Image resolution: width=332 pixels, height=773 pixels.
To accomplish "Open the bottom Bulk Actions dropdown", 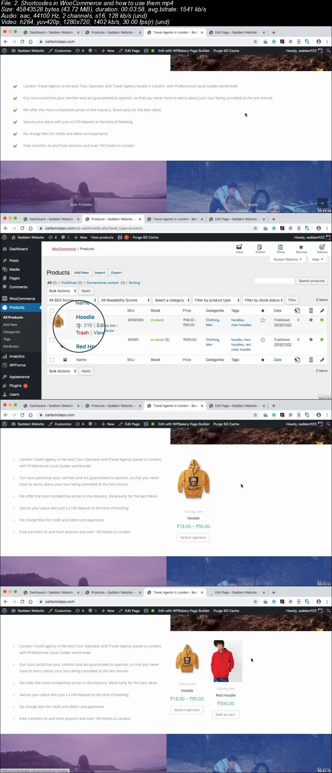I will (x=62, y=371).
